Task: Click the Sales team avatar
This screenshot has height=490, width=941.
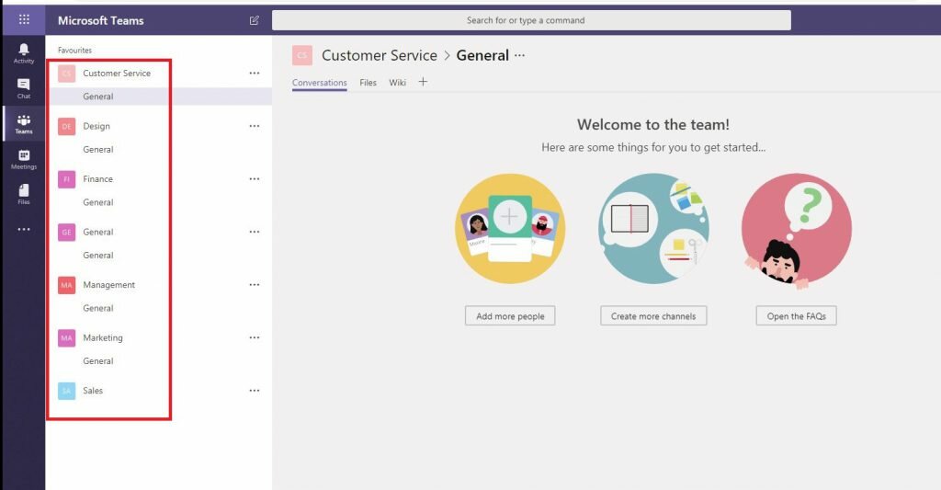Action: [x=66, y=391]
